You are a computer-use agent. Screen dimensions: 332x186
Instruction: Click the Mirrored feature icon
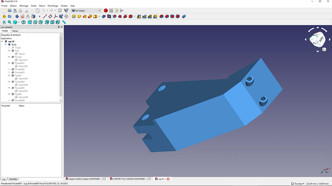pyautogui.click(x=139, y=17)
